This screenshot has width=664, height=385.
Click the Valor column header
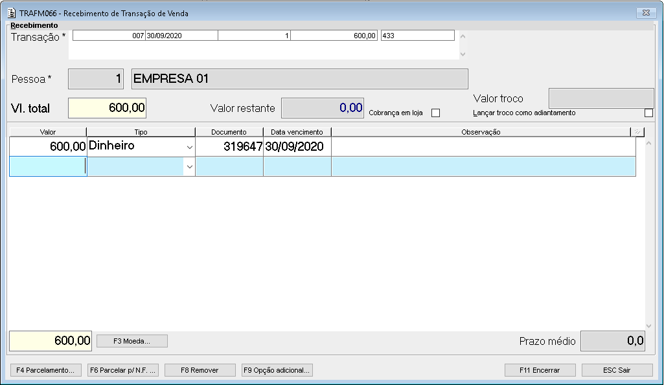[x=48, y=132]
